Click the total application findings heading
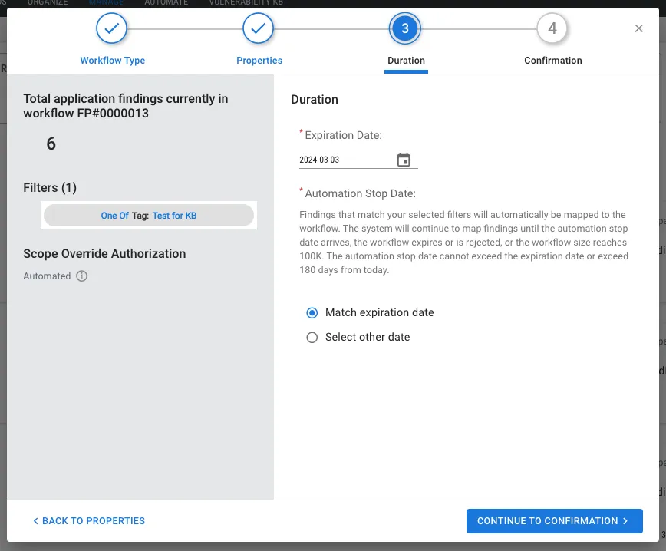Screen dimensions: 666x551 point(126,106)
